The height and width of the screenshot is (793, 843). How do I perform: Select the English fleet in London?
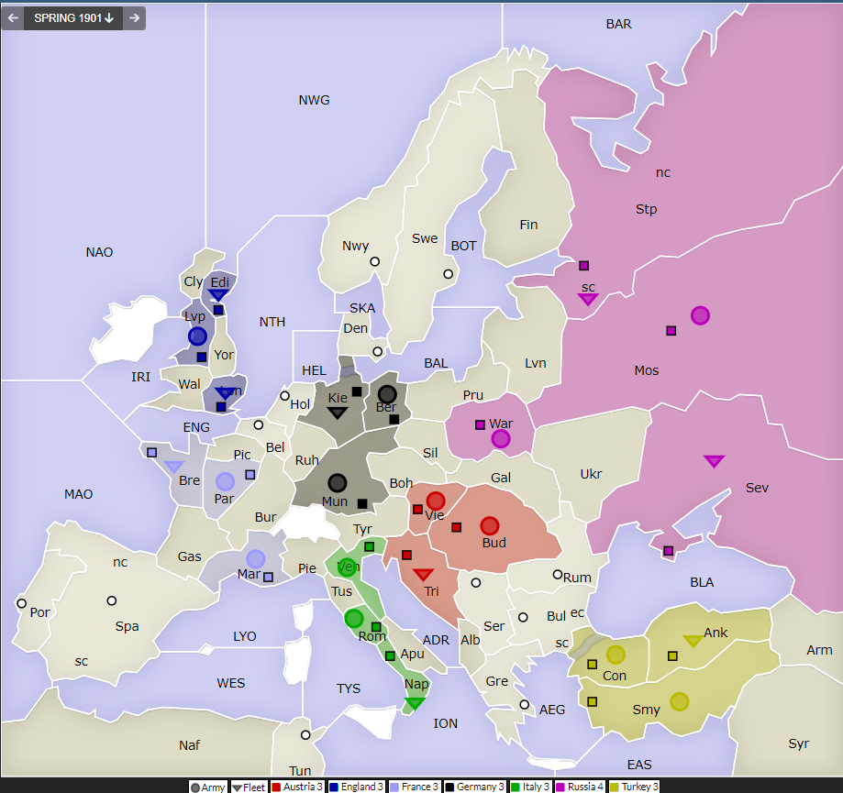pyautogui.click(x=226, y=393)
